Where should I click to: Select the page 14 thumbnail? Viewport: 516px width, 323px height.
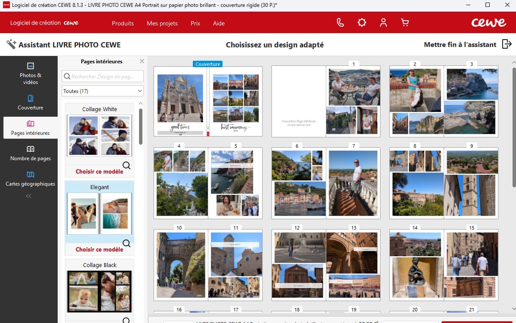tap(417, 265)
